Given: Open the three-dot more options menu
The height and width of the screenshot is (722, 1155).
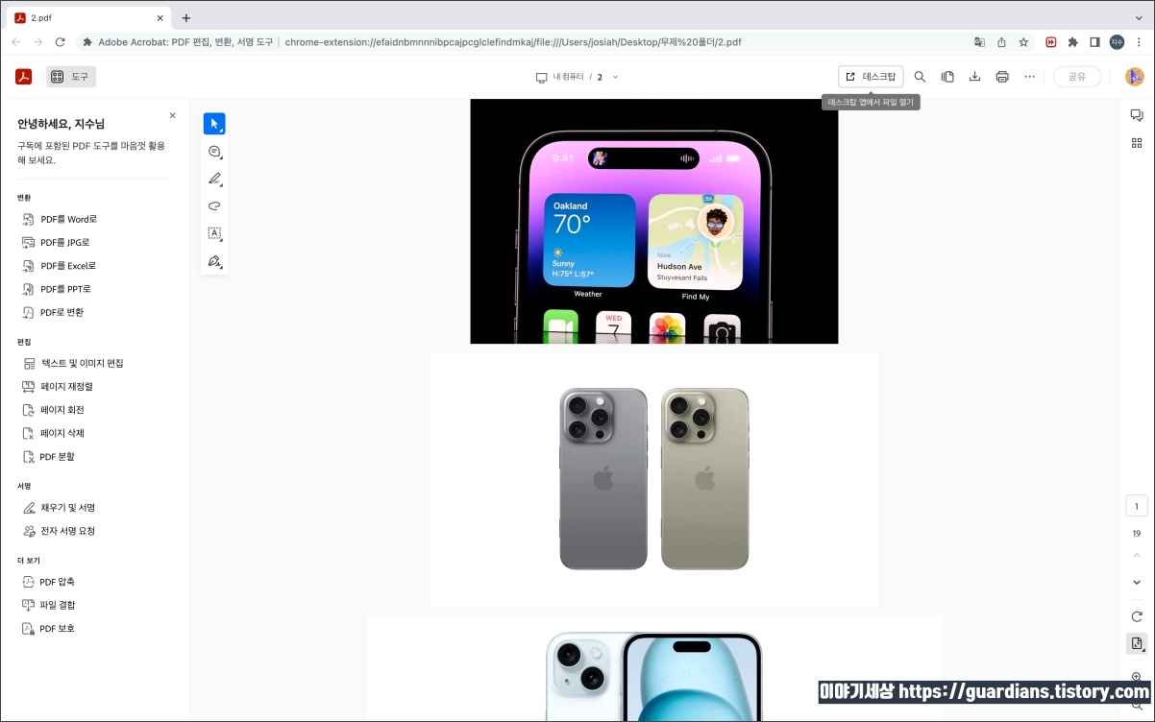Looking at the screenshot, I should click(x=1030, y=77).
